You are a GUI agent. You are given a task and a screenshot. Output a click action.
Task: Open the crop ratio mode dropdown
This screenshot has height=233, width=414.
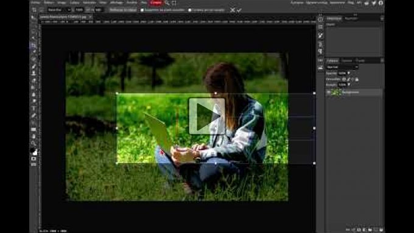point(59,10)
